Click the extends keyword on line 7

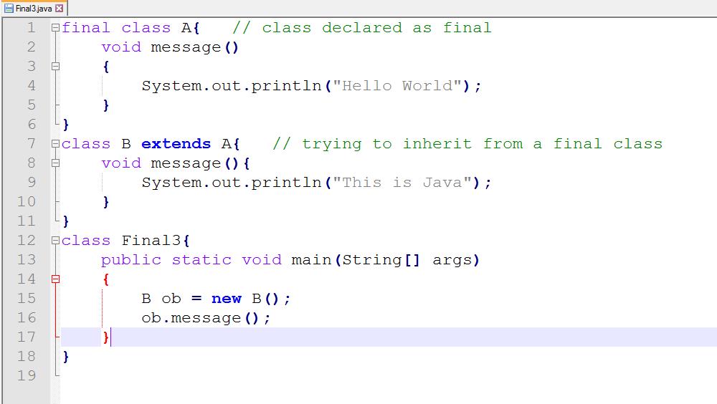click(176, 144)
